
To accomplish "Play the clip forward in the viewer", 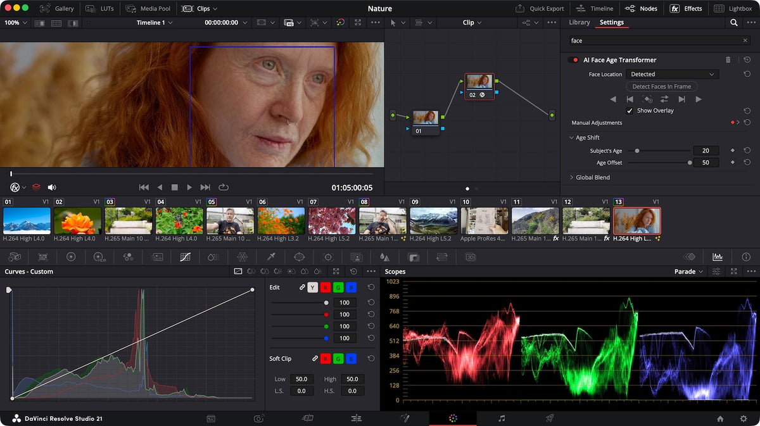I will tap(189, 187).
